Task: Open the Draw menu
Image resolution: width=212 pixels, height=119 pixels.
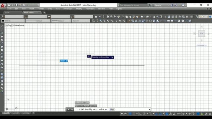Action: 58,9
